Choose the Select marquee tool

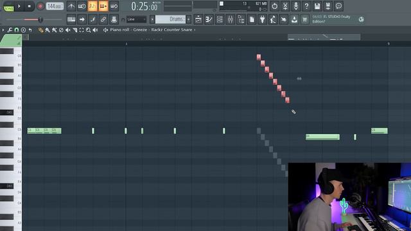tap(82, 30)
